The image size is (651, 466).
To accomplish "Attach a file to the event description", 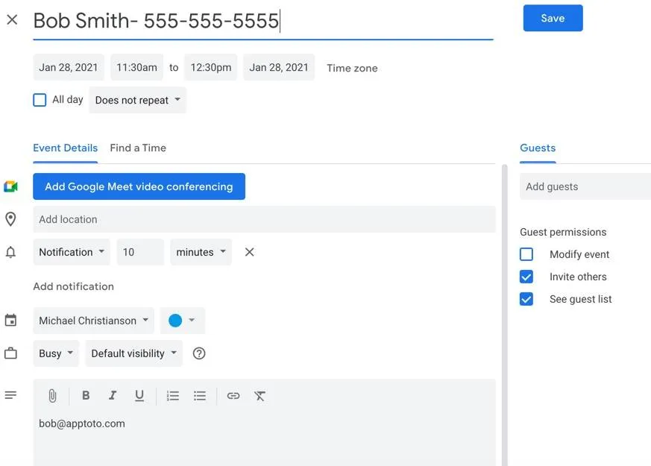I will (51, 395).
